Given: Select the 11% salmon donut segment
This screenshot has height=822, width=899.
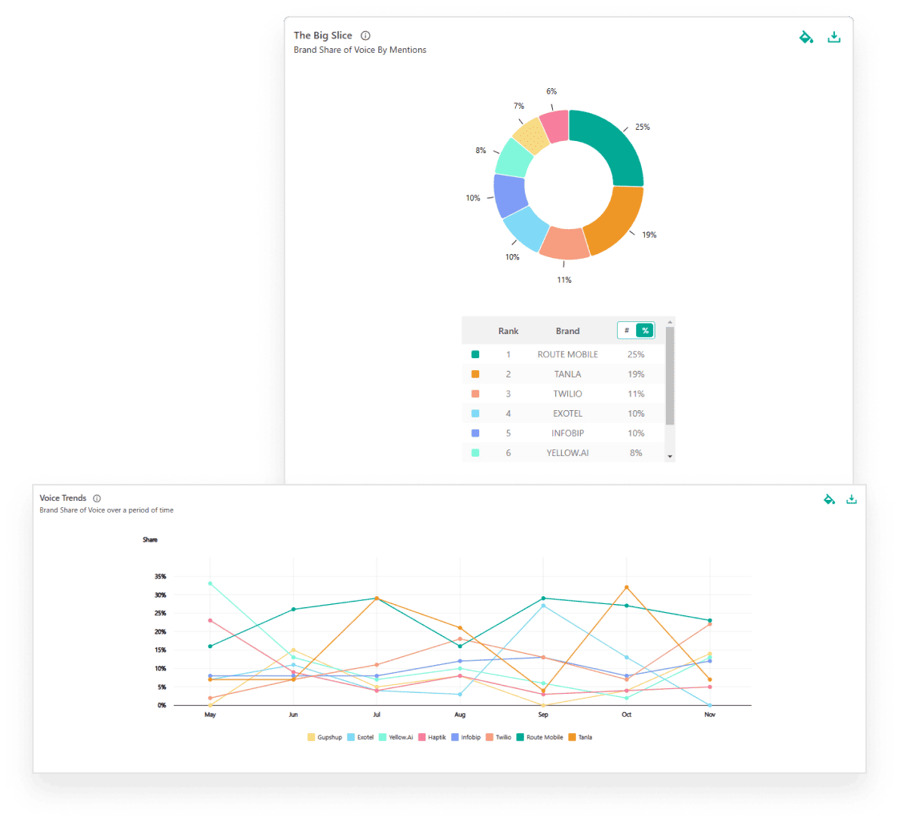Looking at the screenshot, I should point(565,244).
